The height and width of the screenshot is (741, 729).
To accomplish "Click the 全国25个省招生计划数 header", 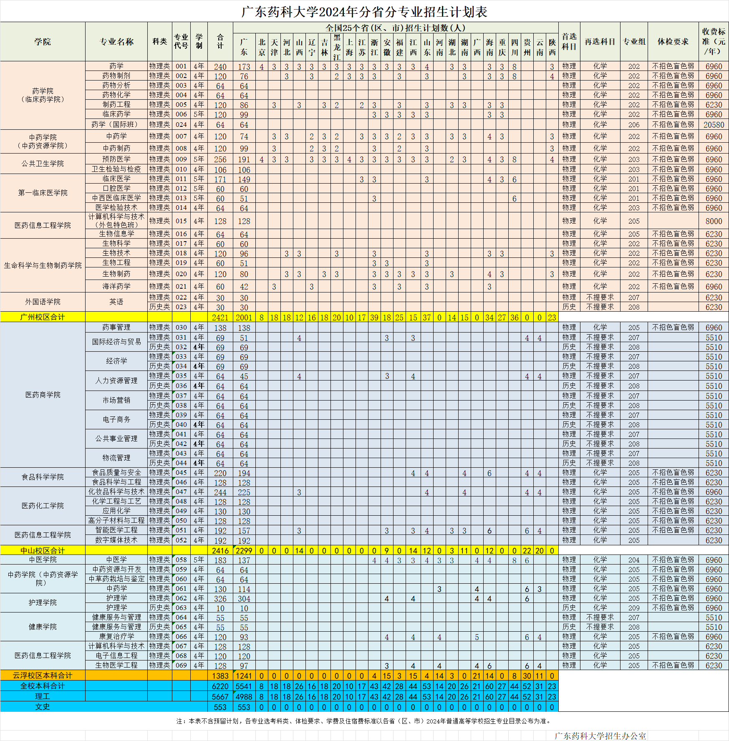I will pos(395,28).
